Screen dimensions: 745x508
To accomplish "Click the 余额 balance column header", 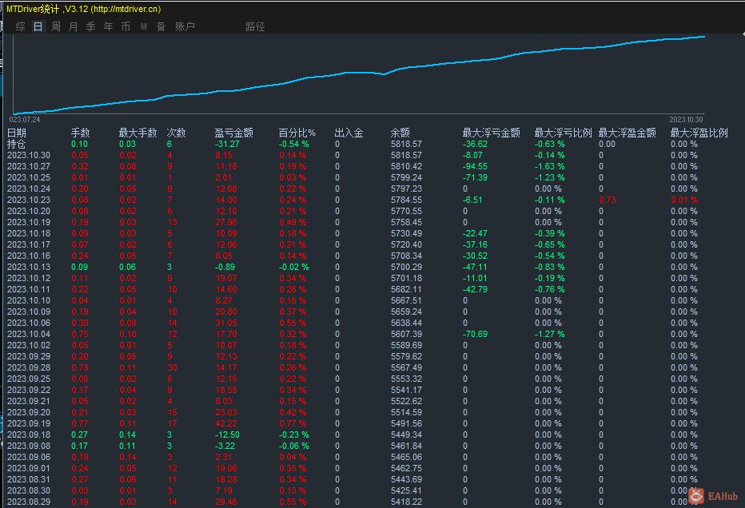I will (400, 133).
